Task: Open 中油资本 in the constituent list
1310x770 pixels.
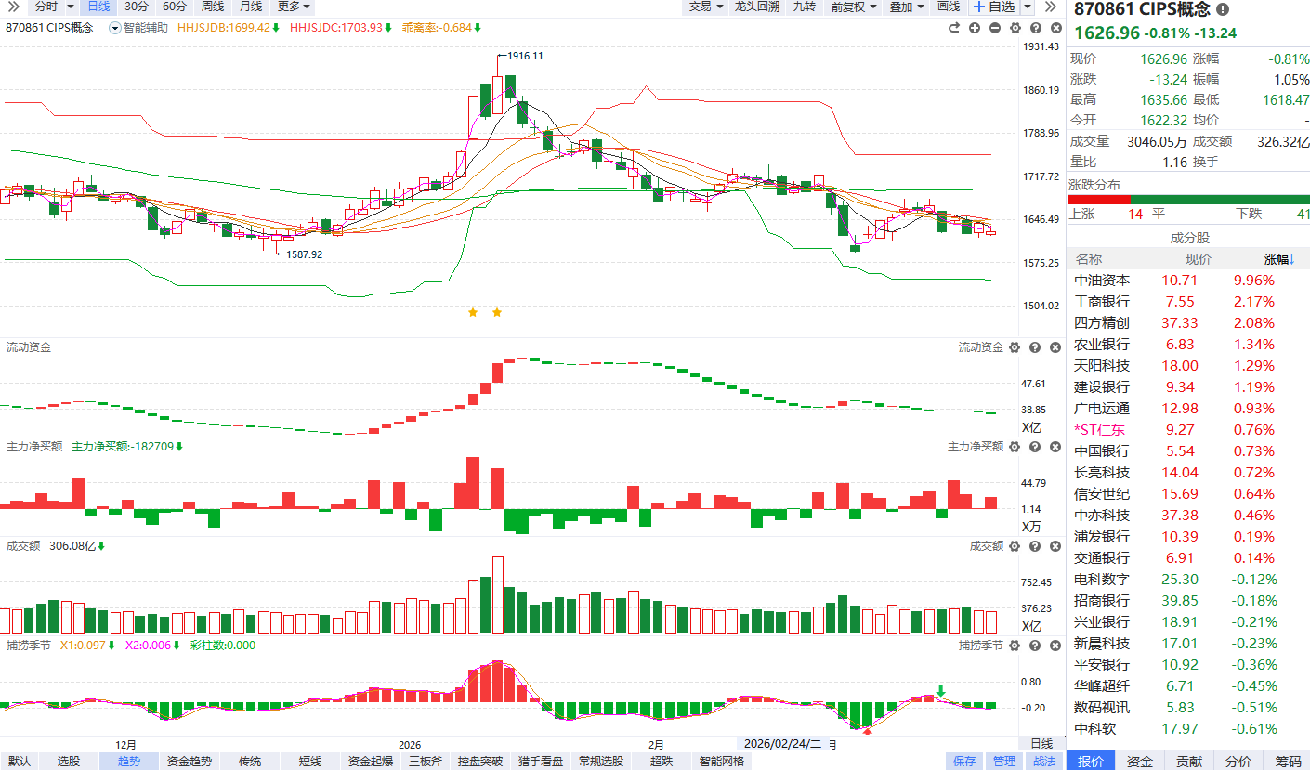Action: tap(1102, 281)
